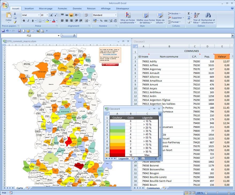Image resolution: width=235 pixels, height=195 pixels.
Task: Apply the red font color A icon
Action: [x=54, y=21]
